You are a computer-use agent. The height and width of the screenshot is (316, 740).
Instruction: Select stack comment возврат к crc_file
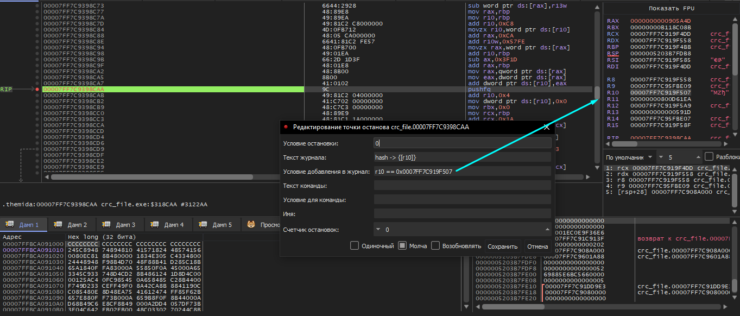click(684, 238)
